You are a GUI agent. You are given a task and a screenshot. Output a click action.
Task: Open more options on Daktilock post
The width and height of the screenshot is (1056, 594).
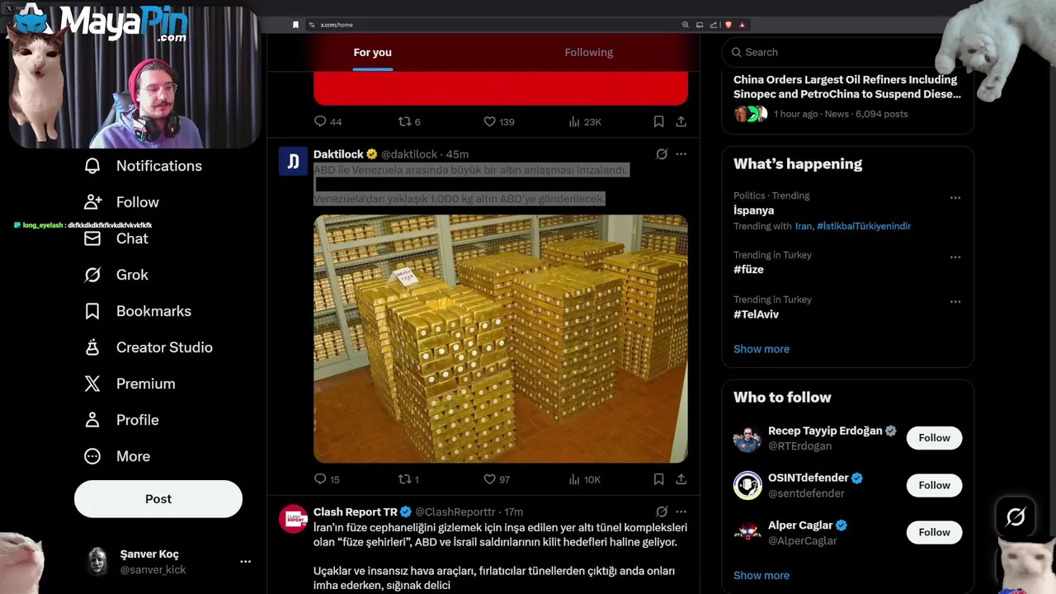(681, 154)
